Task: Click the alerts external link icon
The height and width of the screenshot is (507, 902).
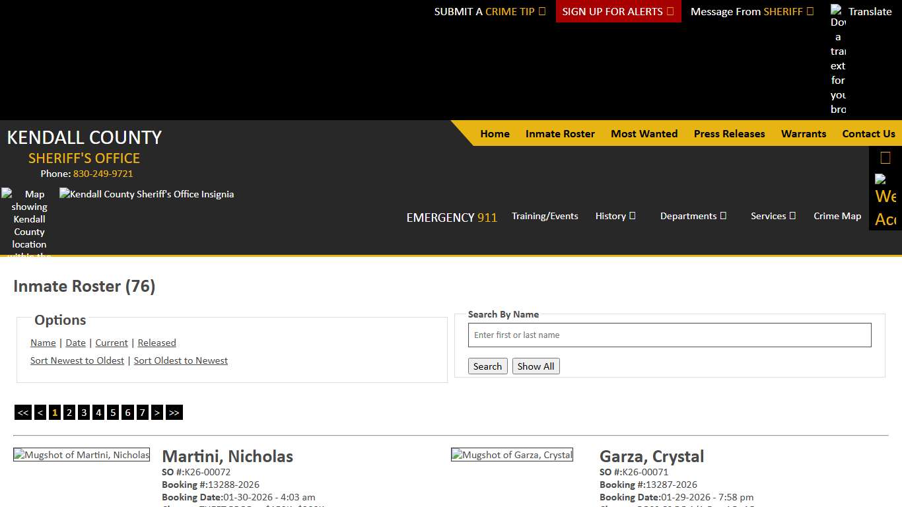Action: (x=672, y=11)
